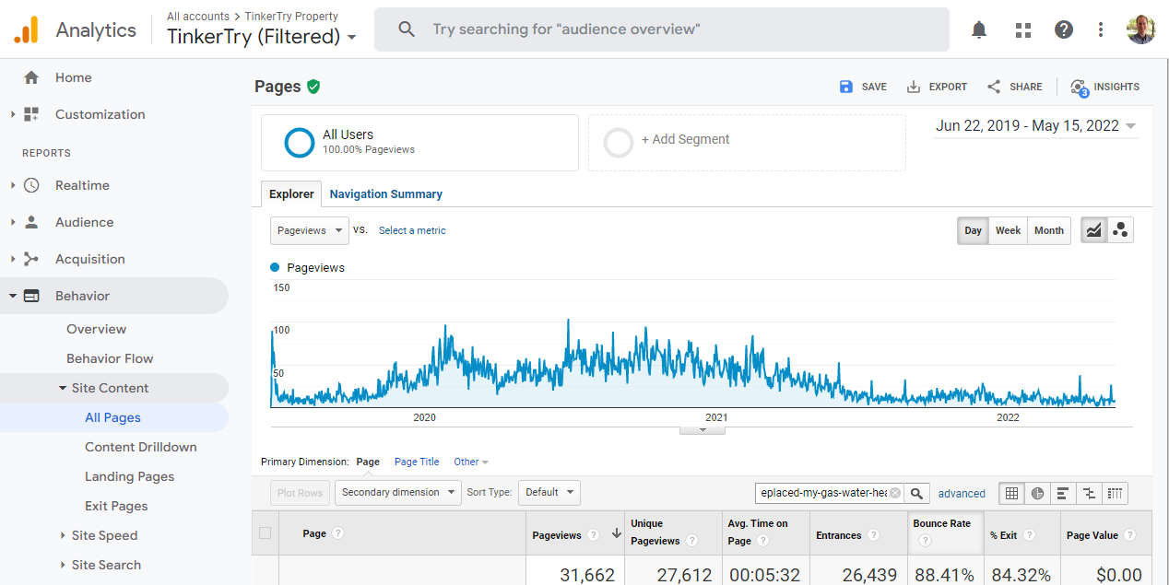
Task: Switch to the Explorer tab
Action: tap(291, 194)
